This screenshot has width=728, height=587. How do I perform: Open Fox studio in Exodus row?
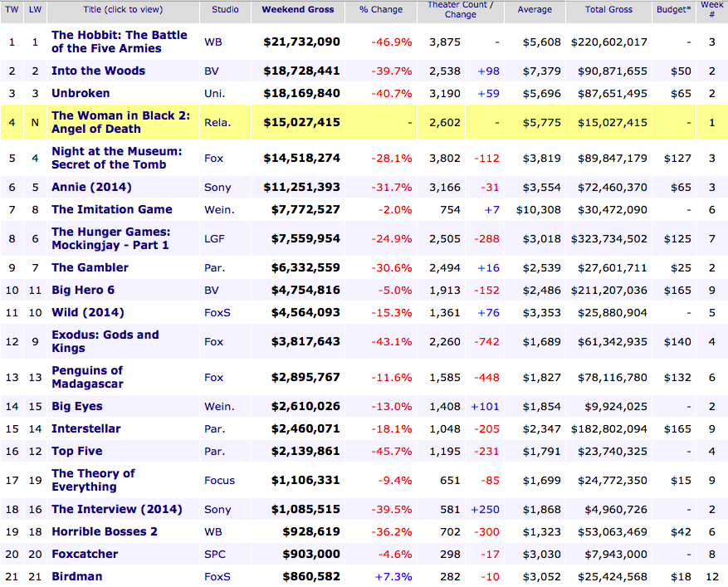coord(213,342)
